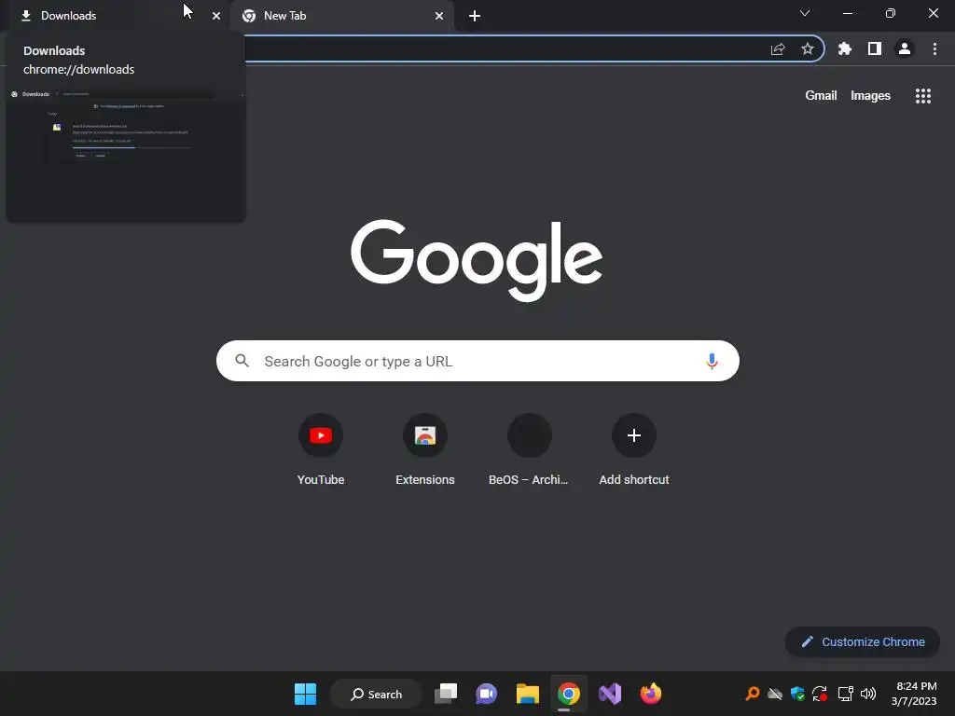Add a new shortcut tile

[634, 449]
